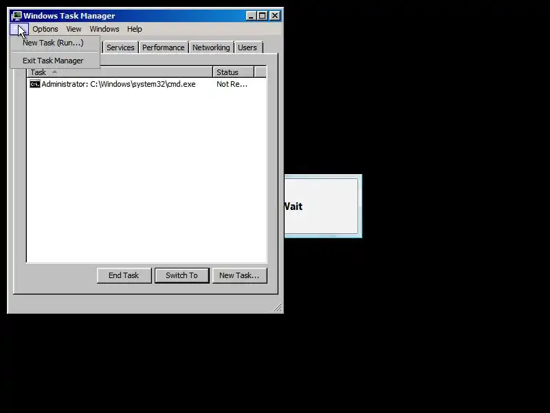Viewport: 550px width, 413px height.
Task: Click the Not Re... status cell
Action: pyautogui.click(x=232, y=84)
